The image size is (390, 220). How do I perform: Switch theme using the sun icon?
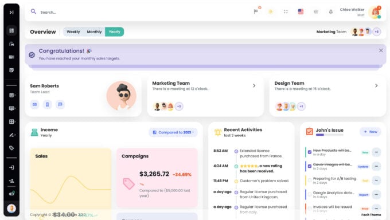pyautogui.click(x=271, y=11)
